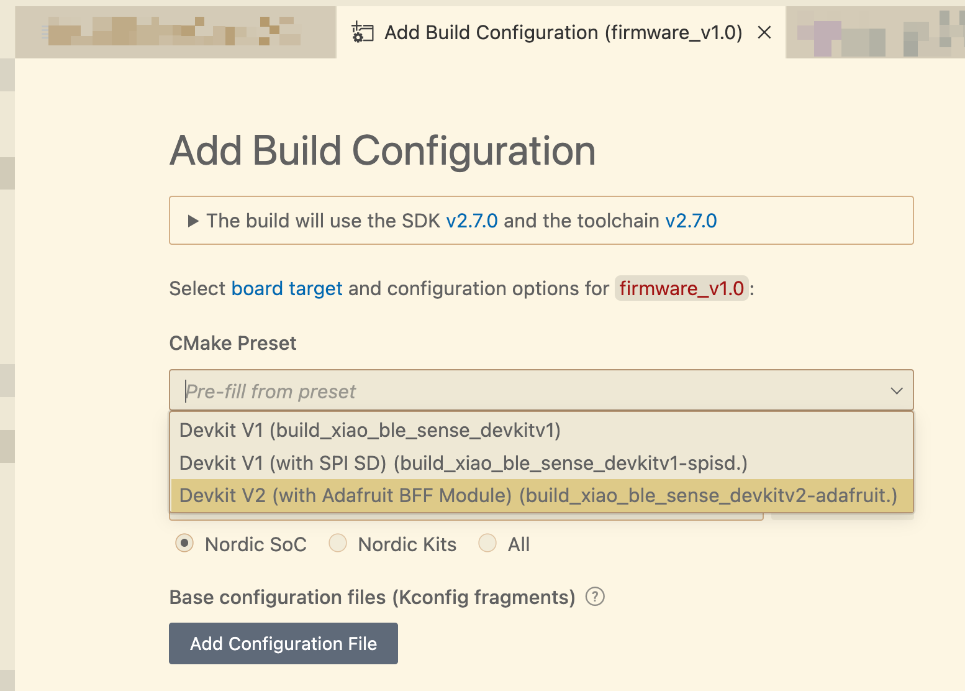Enable the Nordic Kits radio option
The image size is (965, 691).
coord(338,543)
